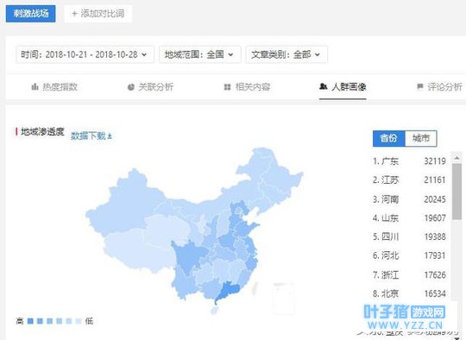
Task: Click the 1. 广东 ranking row
Action: pyautogui.click(x=410, y=161)
